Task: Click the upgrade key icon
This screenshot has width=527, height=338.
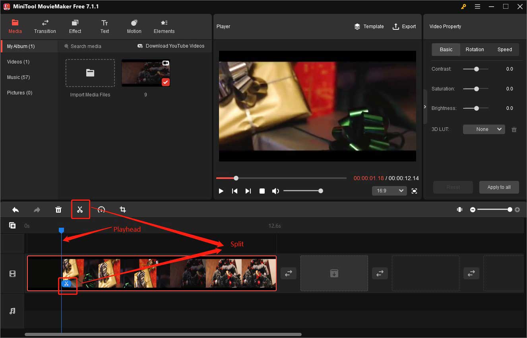Action: coord(463,6)
